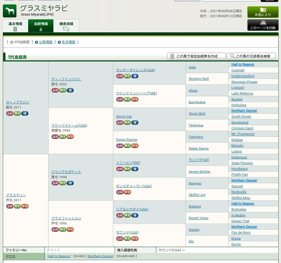Open Desert Vixen link
Screen dimensions: 281x263
pyautogui.click(x=198, y=218)
